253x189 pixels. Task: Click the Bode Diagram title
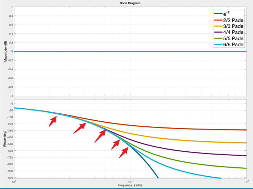(x=130, y=3)
